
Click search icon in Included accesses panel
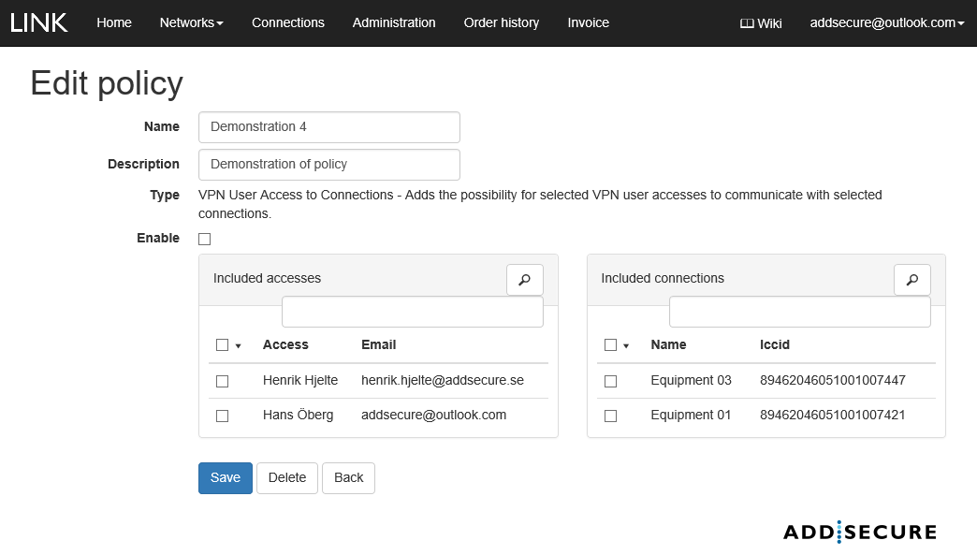[x=524, y=279]
